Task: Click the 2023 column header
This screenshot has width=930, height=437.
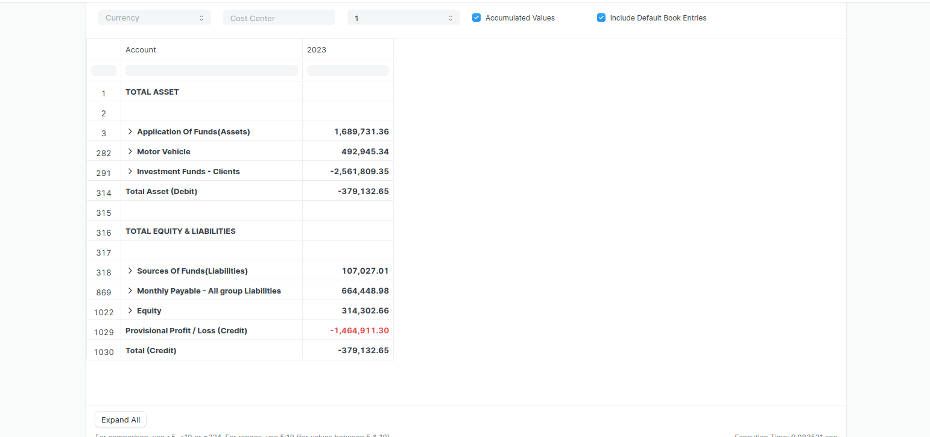Action: [317, 49]
